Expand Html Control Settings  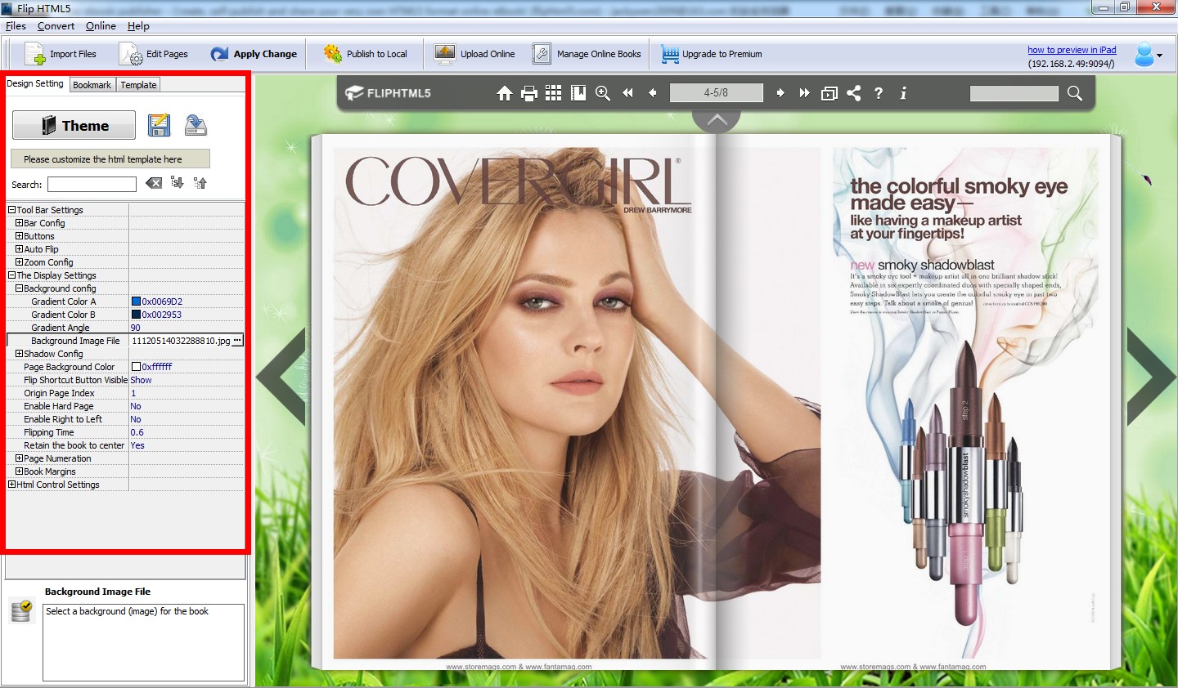coord(12,485)
